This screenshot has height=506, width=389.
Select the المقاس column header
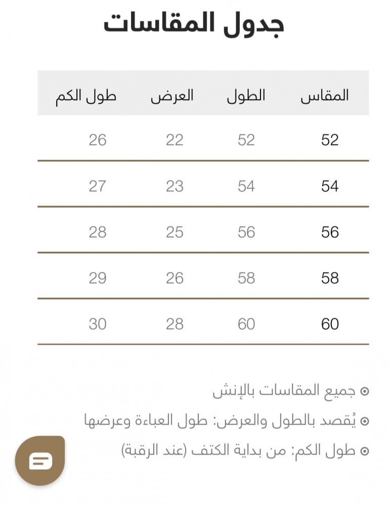325,95
